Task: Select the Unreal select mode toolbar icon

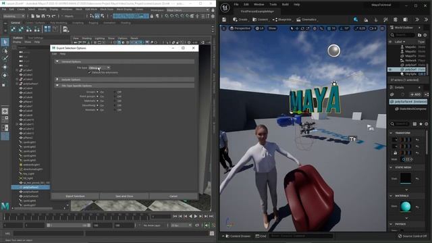Action: [x=356, y=20]
